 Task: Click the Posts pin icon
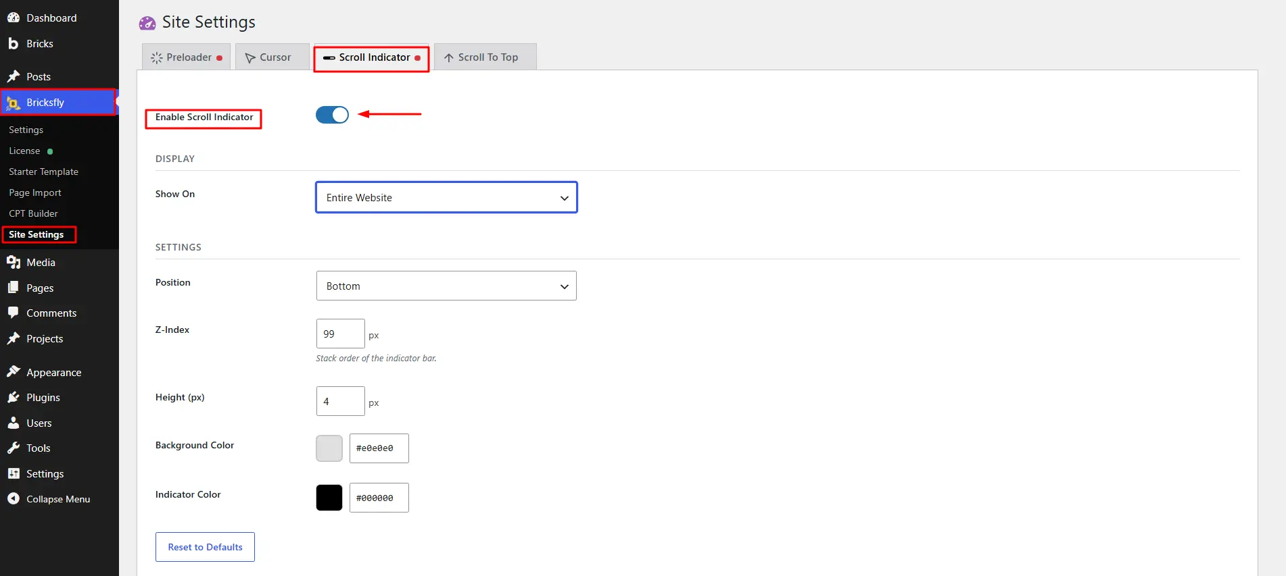(14, 76)
